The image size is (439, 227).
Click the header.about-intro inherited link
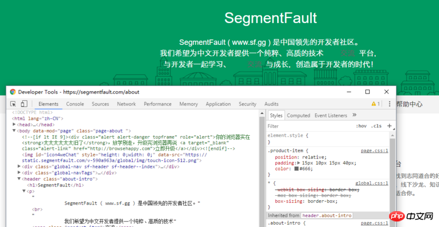coord(327,216)
